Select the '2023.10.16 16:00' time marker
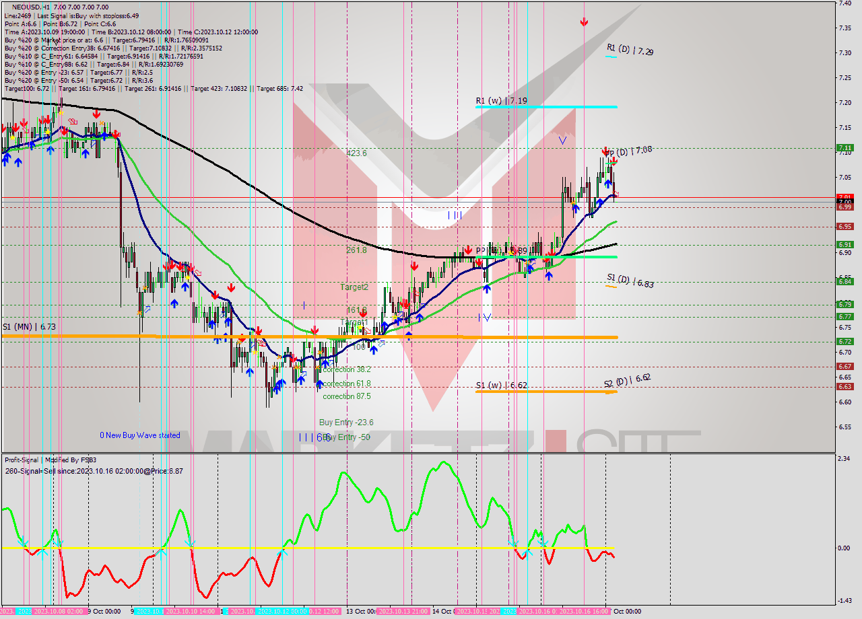The width and height of the screenshot is (862, 619). coord(586,612)
